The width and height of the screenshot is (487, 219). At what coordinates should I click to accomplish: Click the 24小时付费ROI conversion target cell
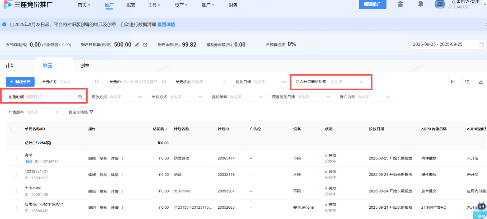click(x=434, y=207)
